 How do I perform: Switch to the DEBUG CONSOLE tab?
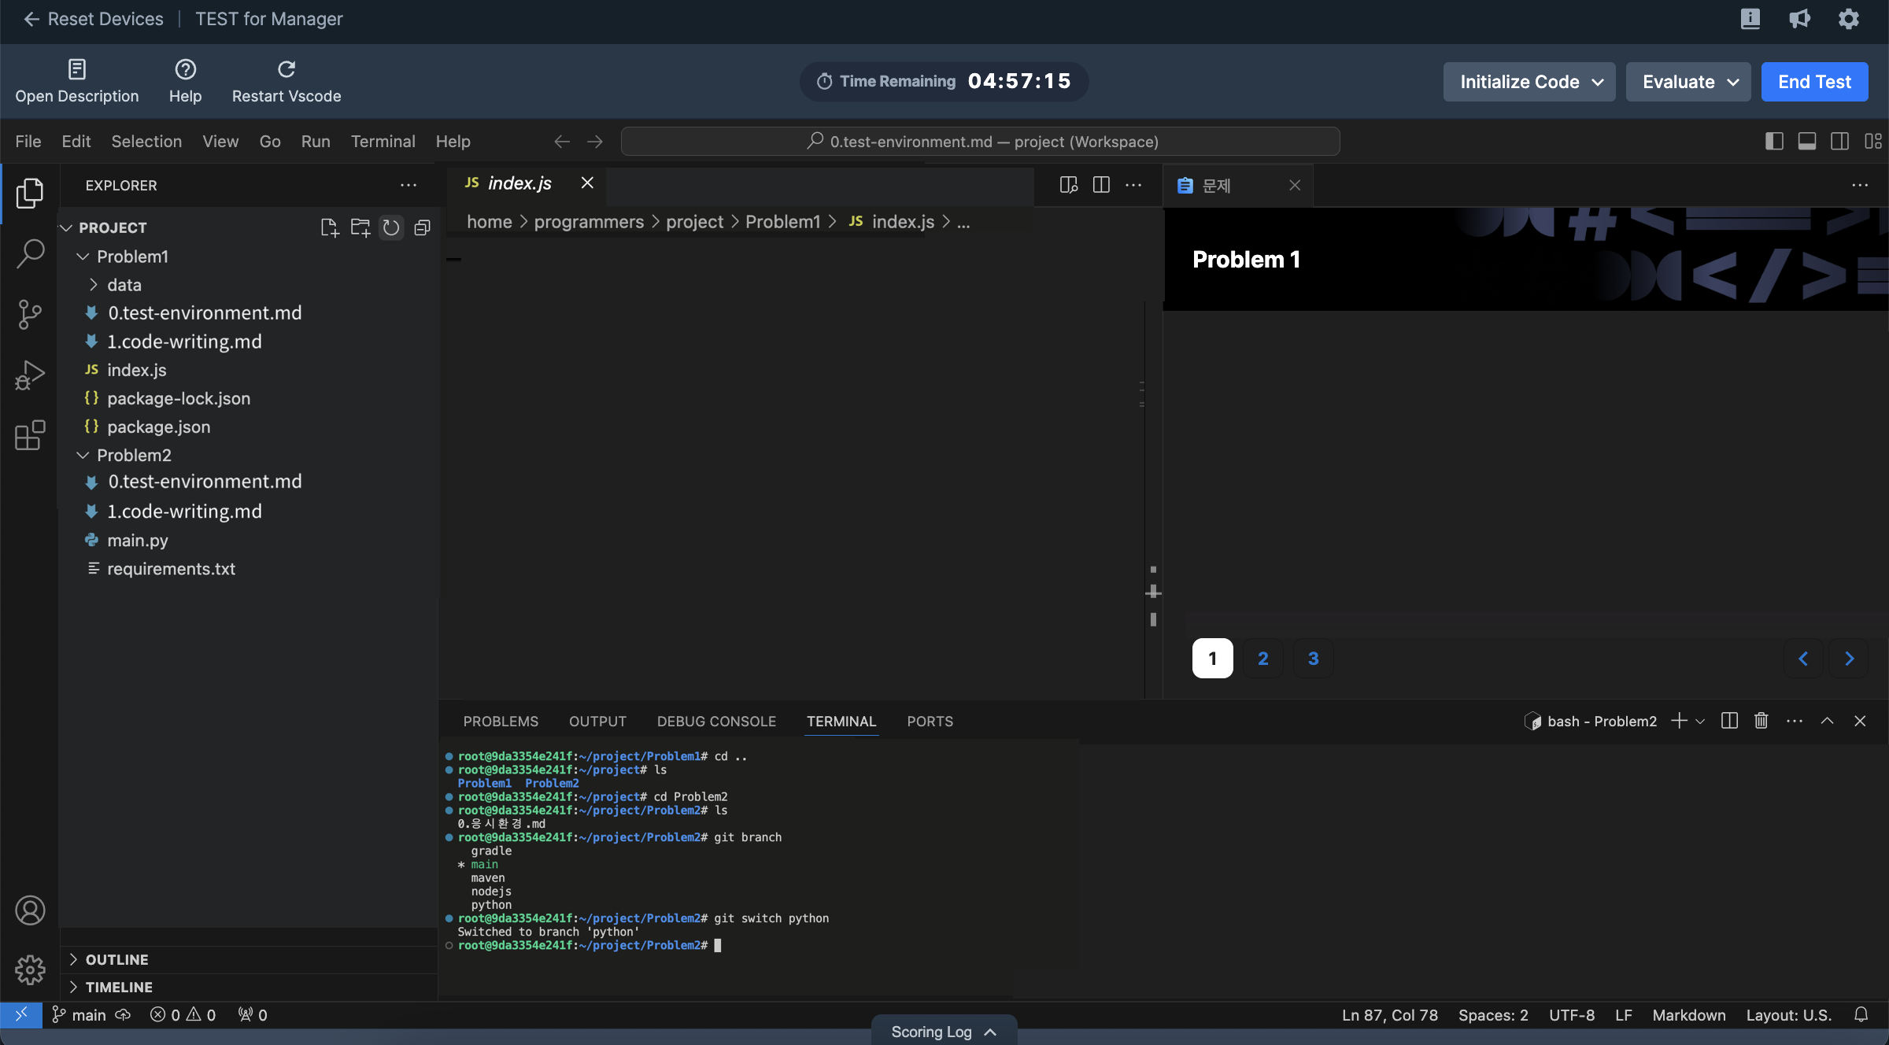click(x=716, y=721)
